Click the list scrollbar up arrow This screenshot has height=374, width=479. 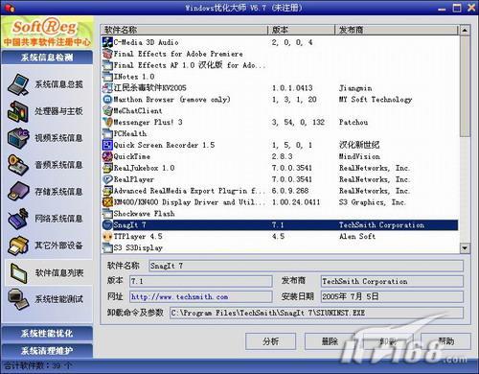[x=465, y=31]
